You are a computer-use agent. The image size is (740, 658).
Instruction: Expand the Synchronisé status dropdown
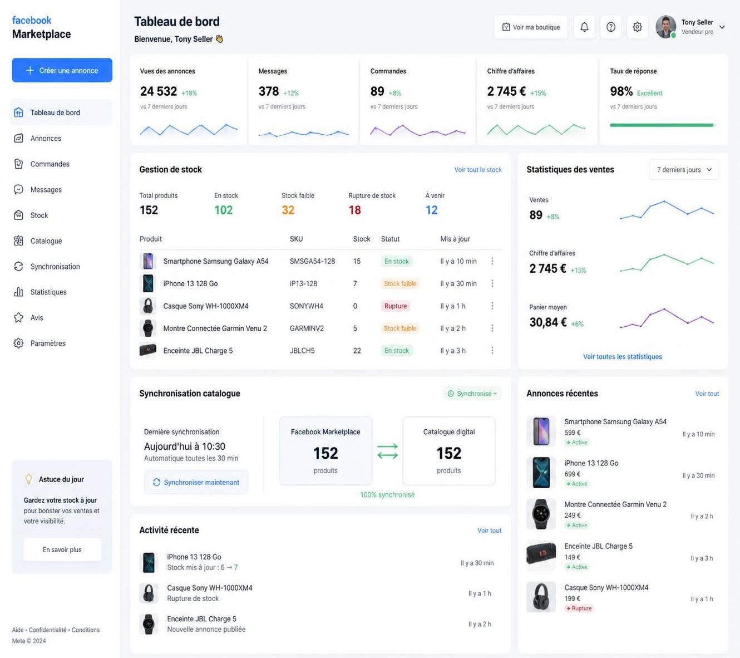[x=472, y=394]
